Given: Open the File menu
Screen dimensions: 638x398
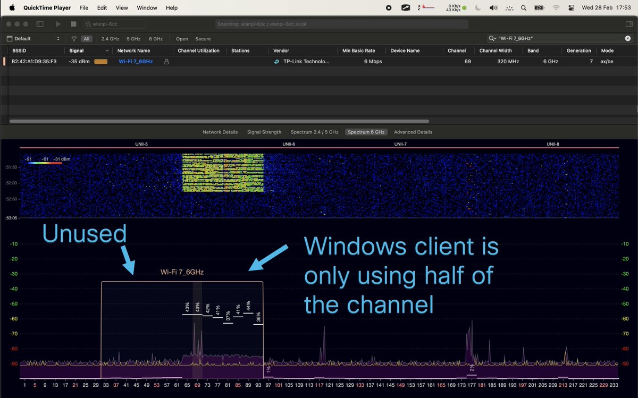Looking at the screenshot, I should click(x=84, y=8).
